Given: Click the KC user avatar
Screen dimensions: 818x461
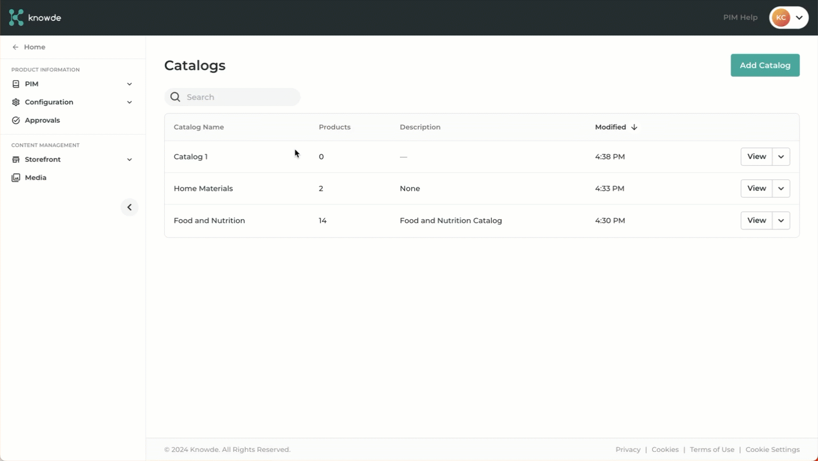Looking at the screenshot, I should [781, 18].
